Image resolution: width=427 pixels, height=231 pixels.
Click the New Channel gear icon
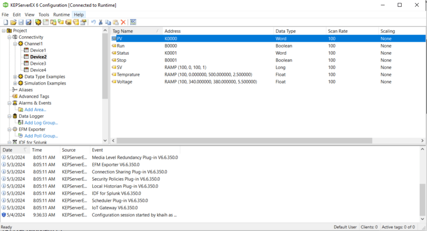pos(38,22)
